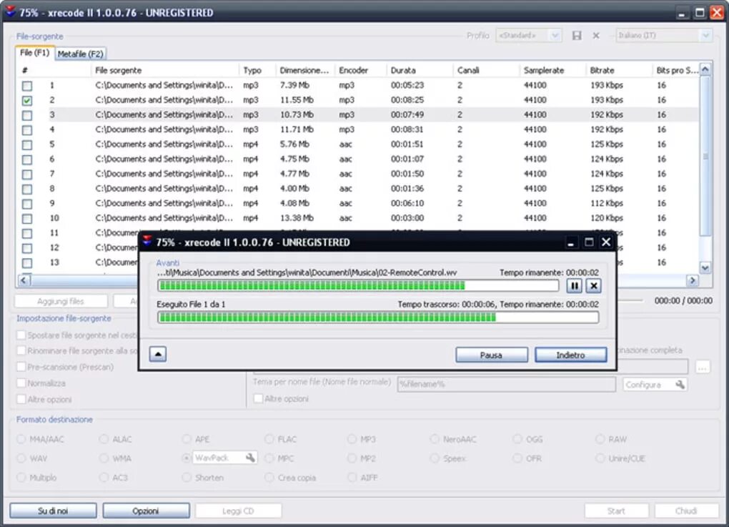This screenshot has height=527, width=729.
Task: Click xrecode logo in main title bar
Action: tap(10, 12)
